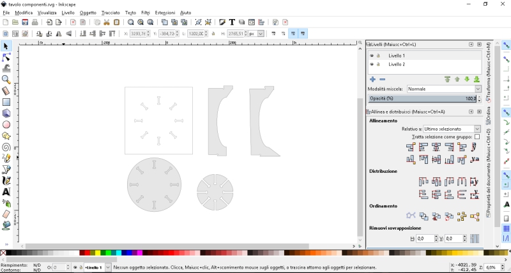
Task: Open the File menu
Action: click(6, 13)
